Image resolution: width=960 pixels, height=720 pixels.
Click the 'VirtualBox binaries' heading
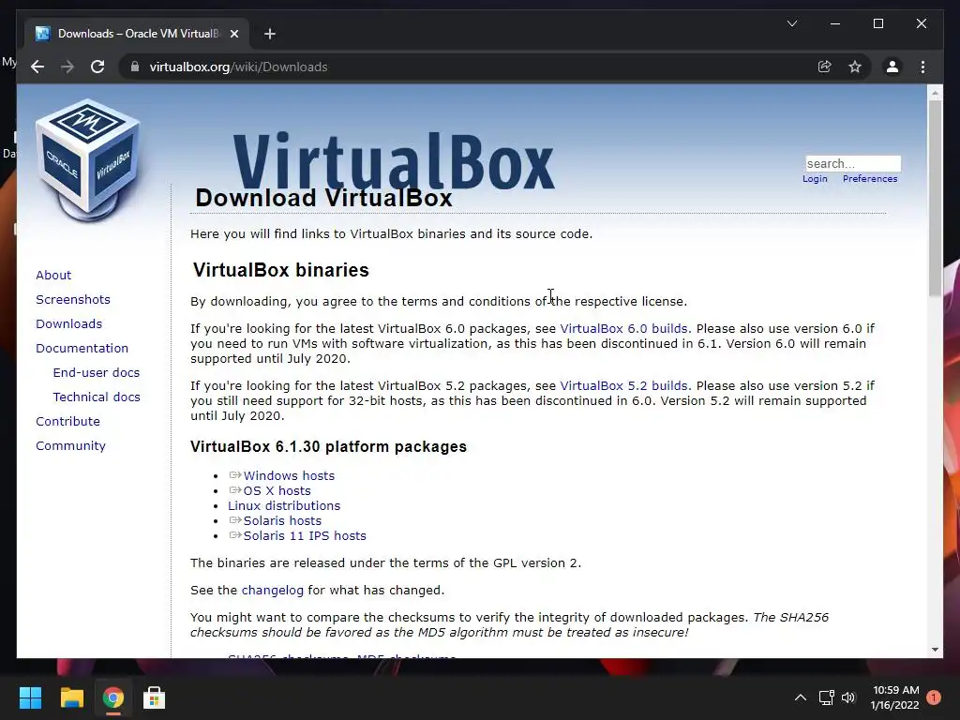[x=280, y=270]
